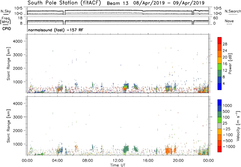Click the "-25" velocity colorbar tick label
The width and height of the screenshot is (241, 167).
(x=227, y=129)
